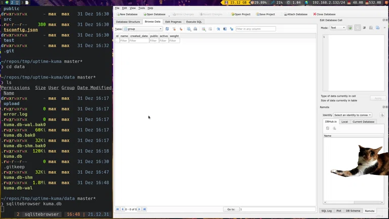Select the Current Database tab
Viewport: 389px width, 219px height.
point(364,122)
